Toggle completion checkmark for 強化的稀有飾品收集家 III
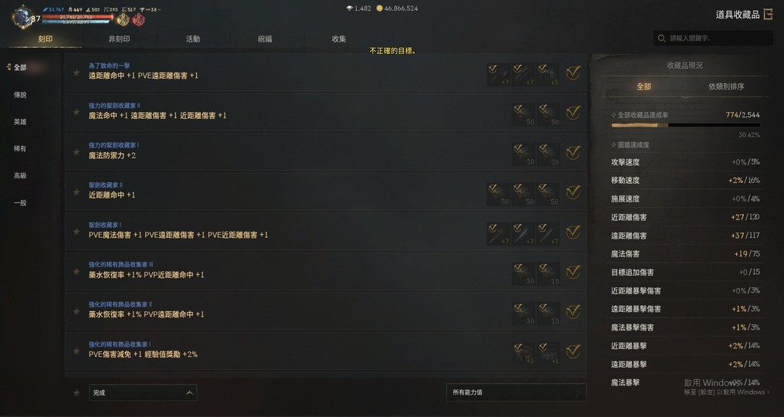This screenshot has height=417, width=784. tap(573, 272)
